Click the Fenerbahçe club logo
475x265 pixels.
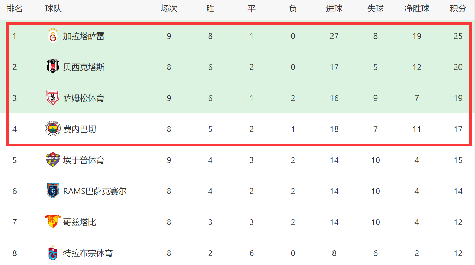(x=53, y=129)
